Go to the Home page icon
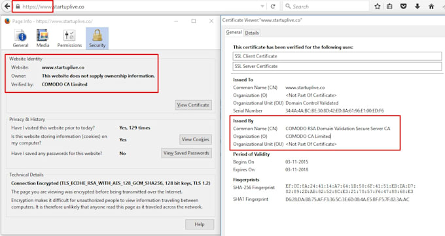The height and width of the screenshot is (236, 445). click(431, 7)
